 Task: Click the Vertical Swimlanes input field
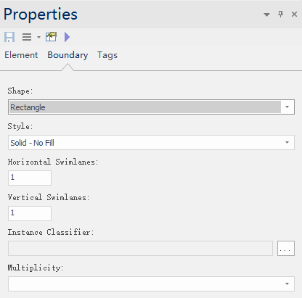(30, 213)
